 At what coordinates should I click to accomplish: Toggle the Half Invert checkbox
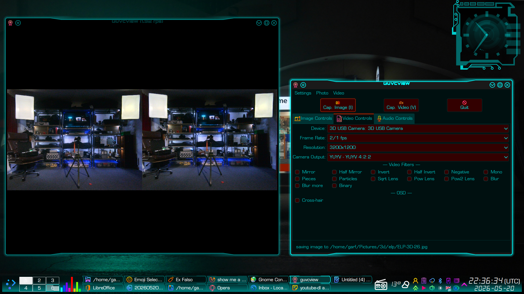[x=409, y=172]
